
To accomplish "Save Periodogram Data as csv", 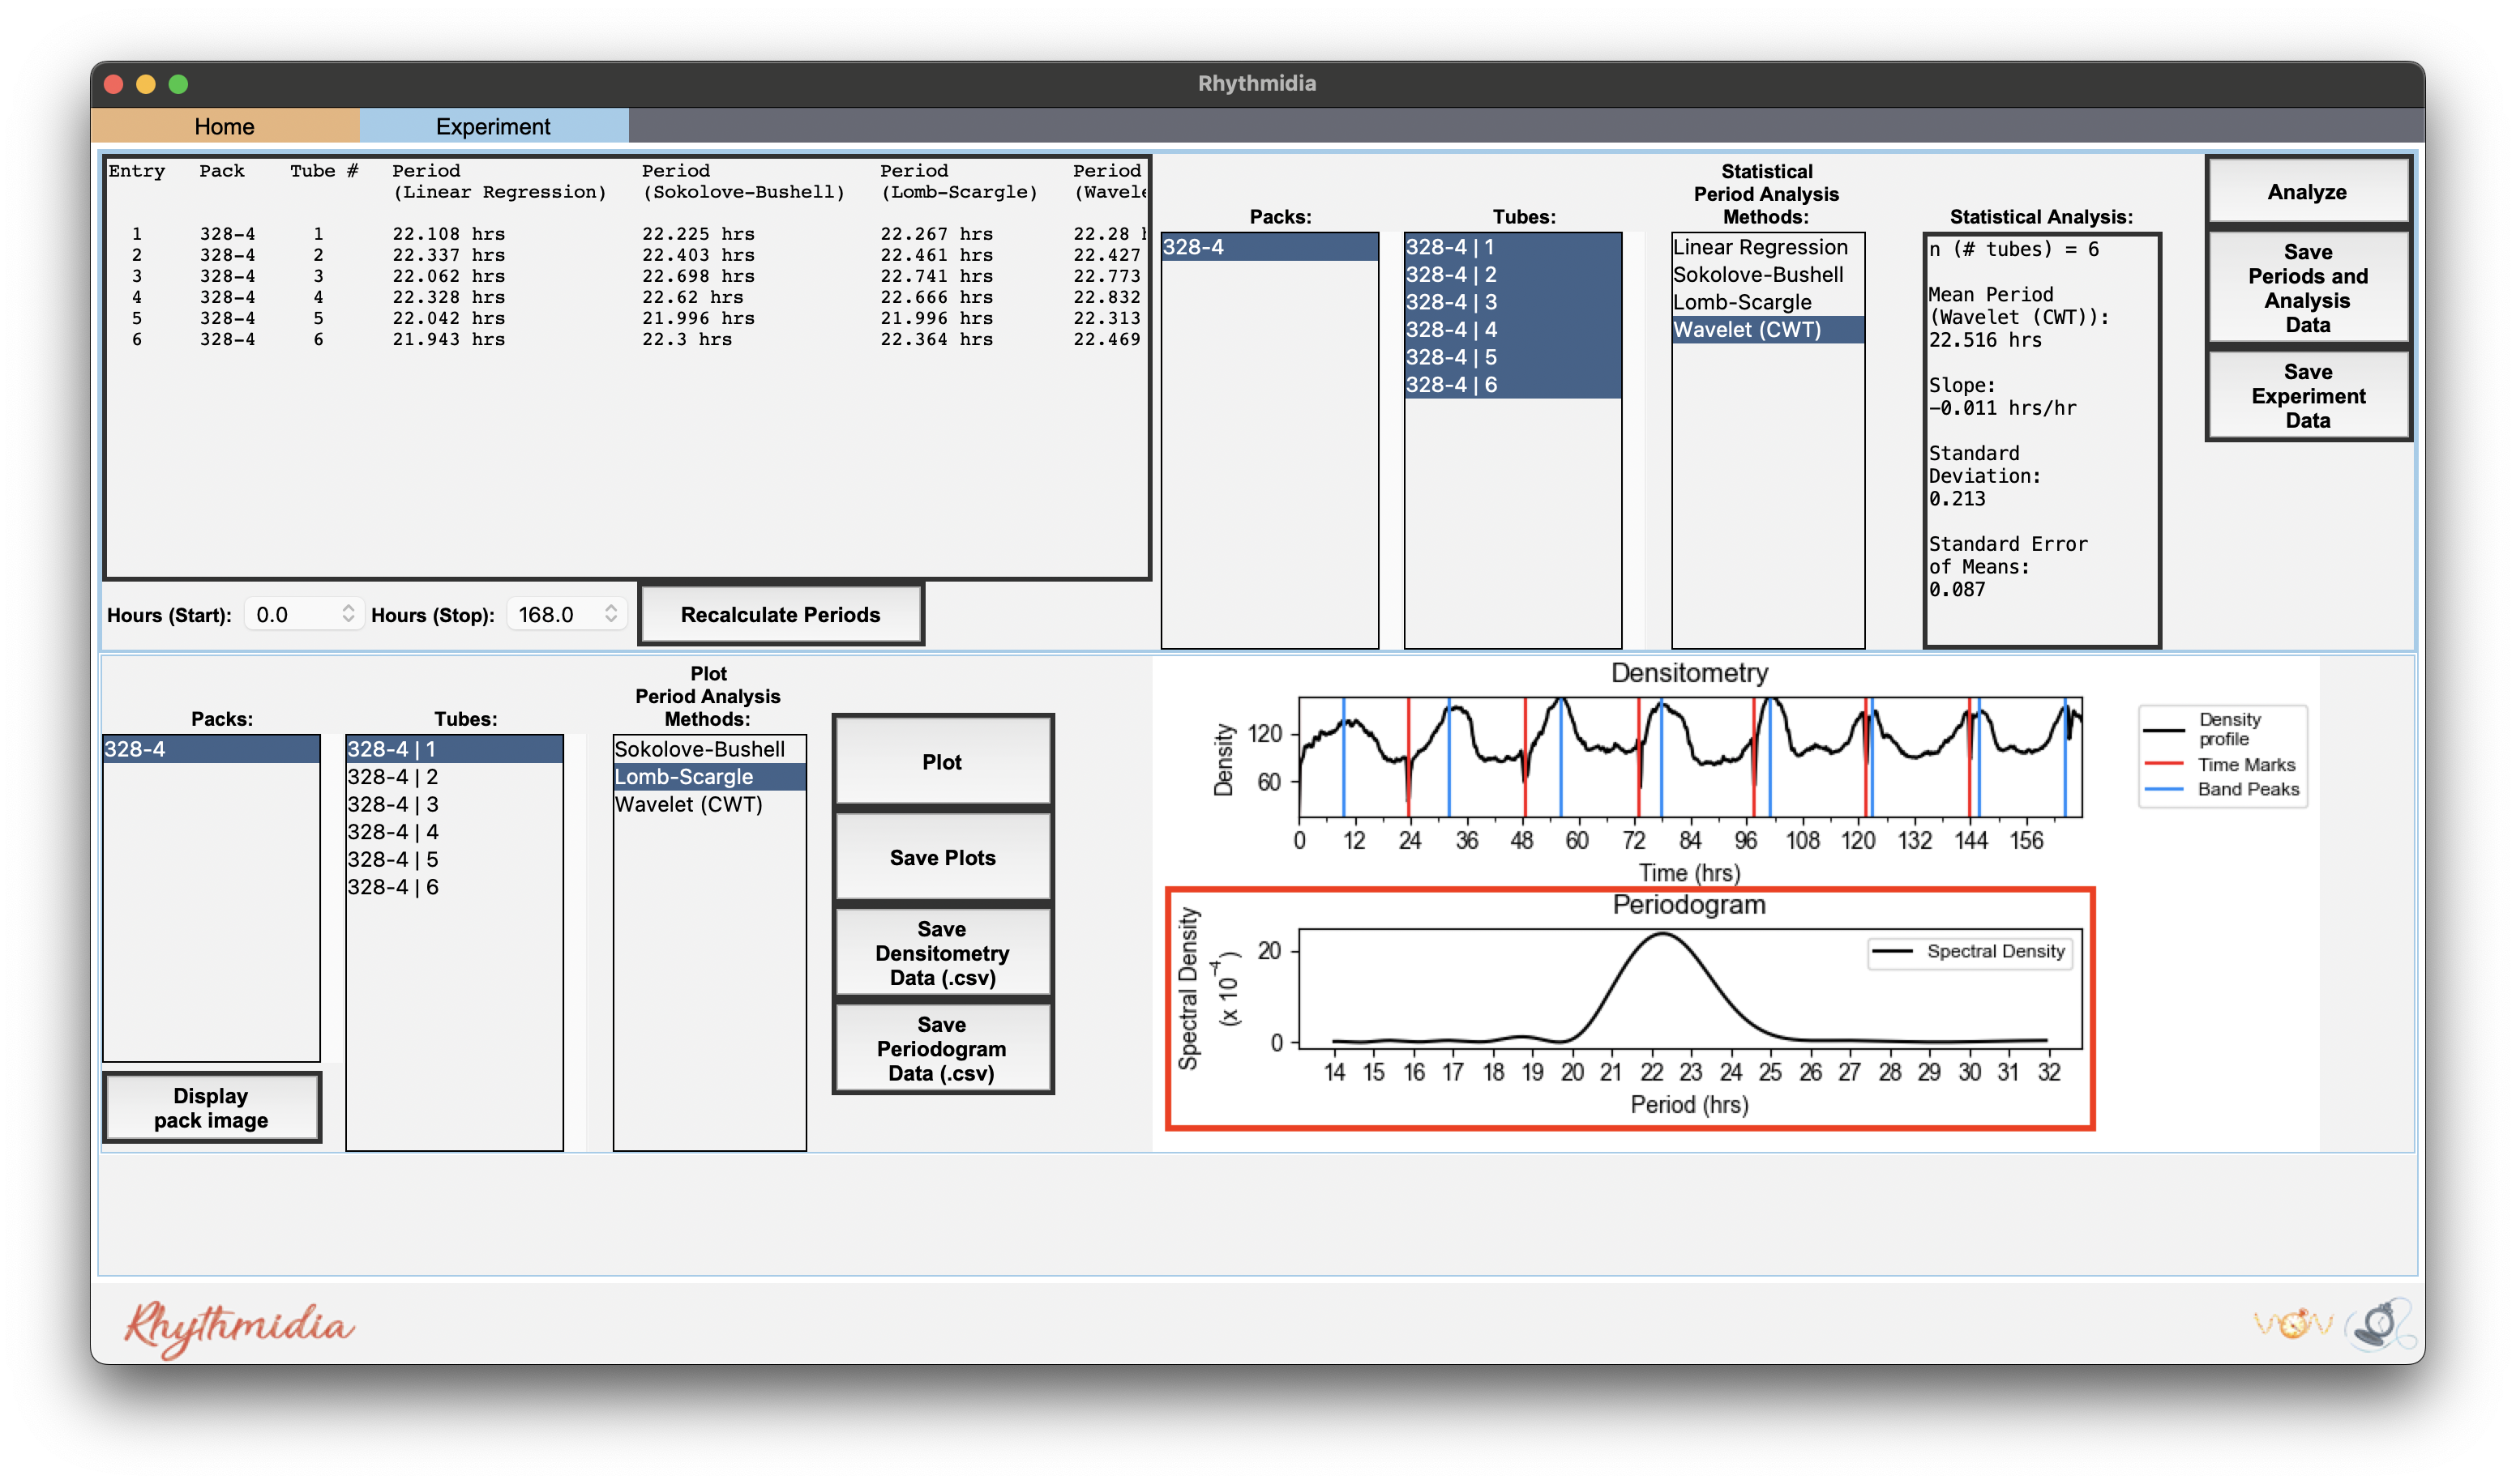I will pos(941,1048).
